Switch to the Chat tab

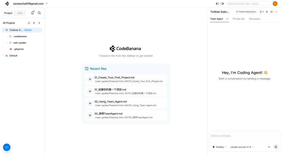coord(20,13)
